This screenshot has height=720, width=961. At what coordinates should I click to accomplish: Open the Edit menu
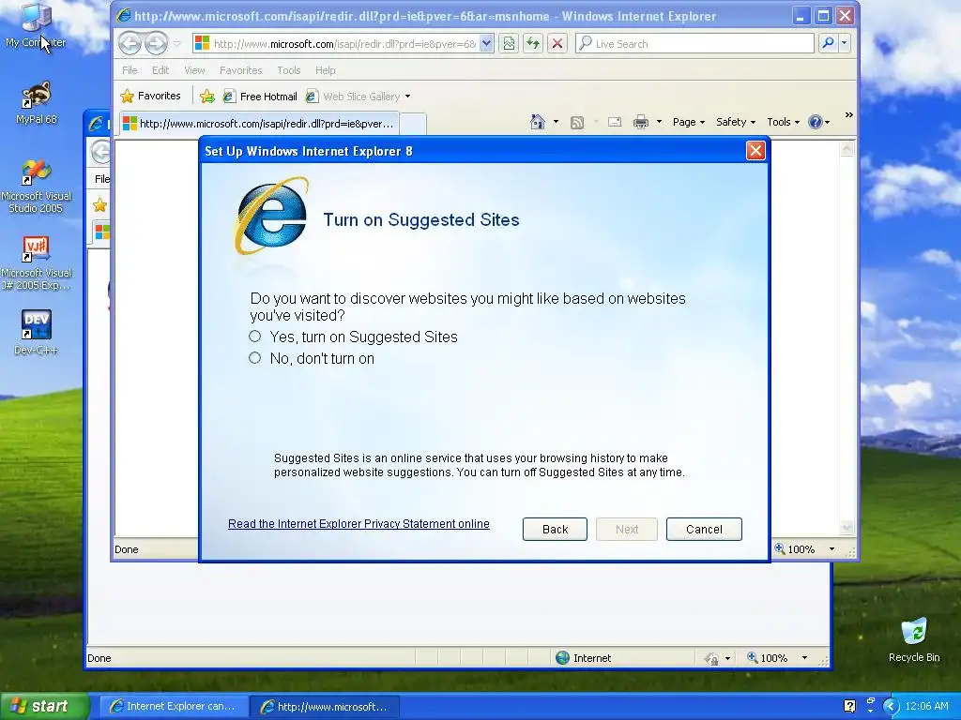(160, 70)
